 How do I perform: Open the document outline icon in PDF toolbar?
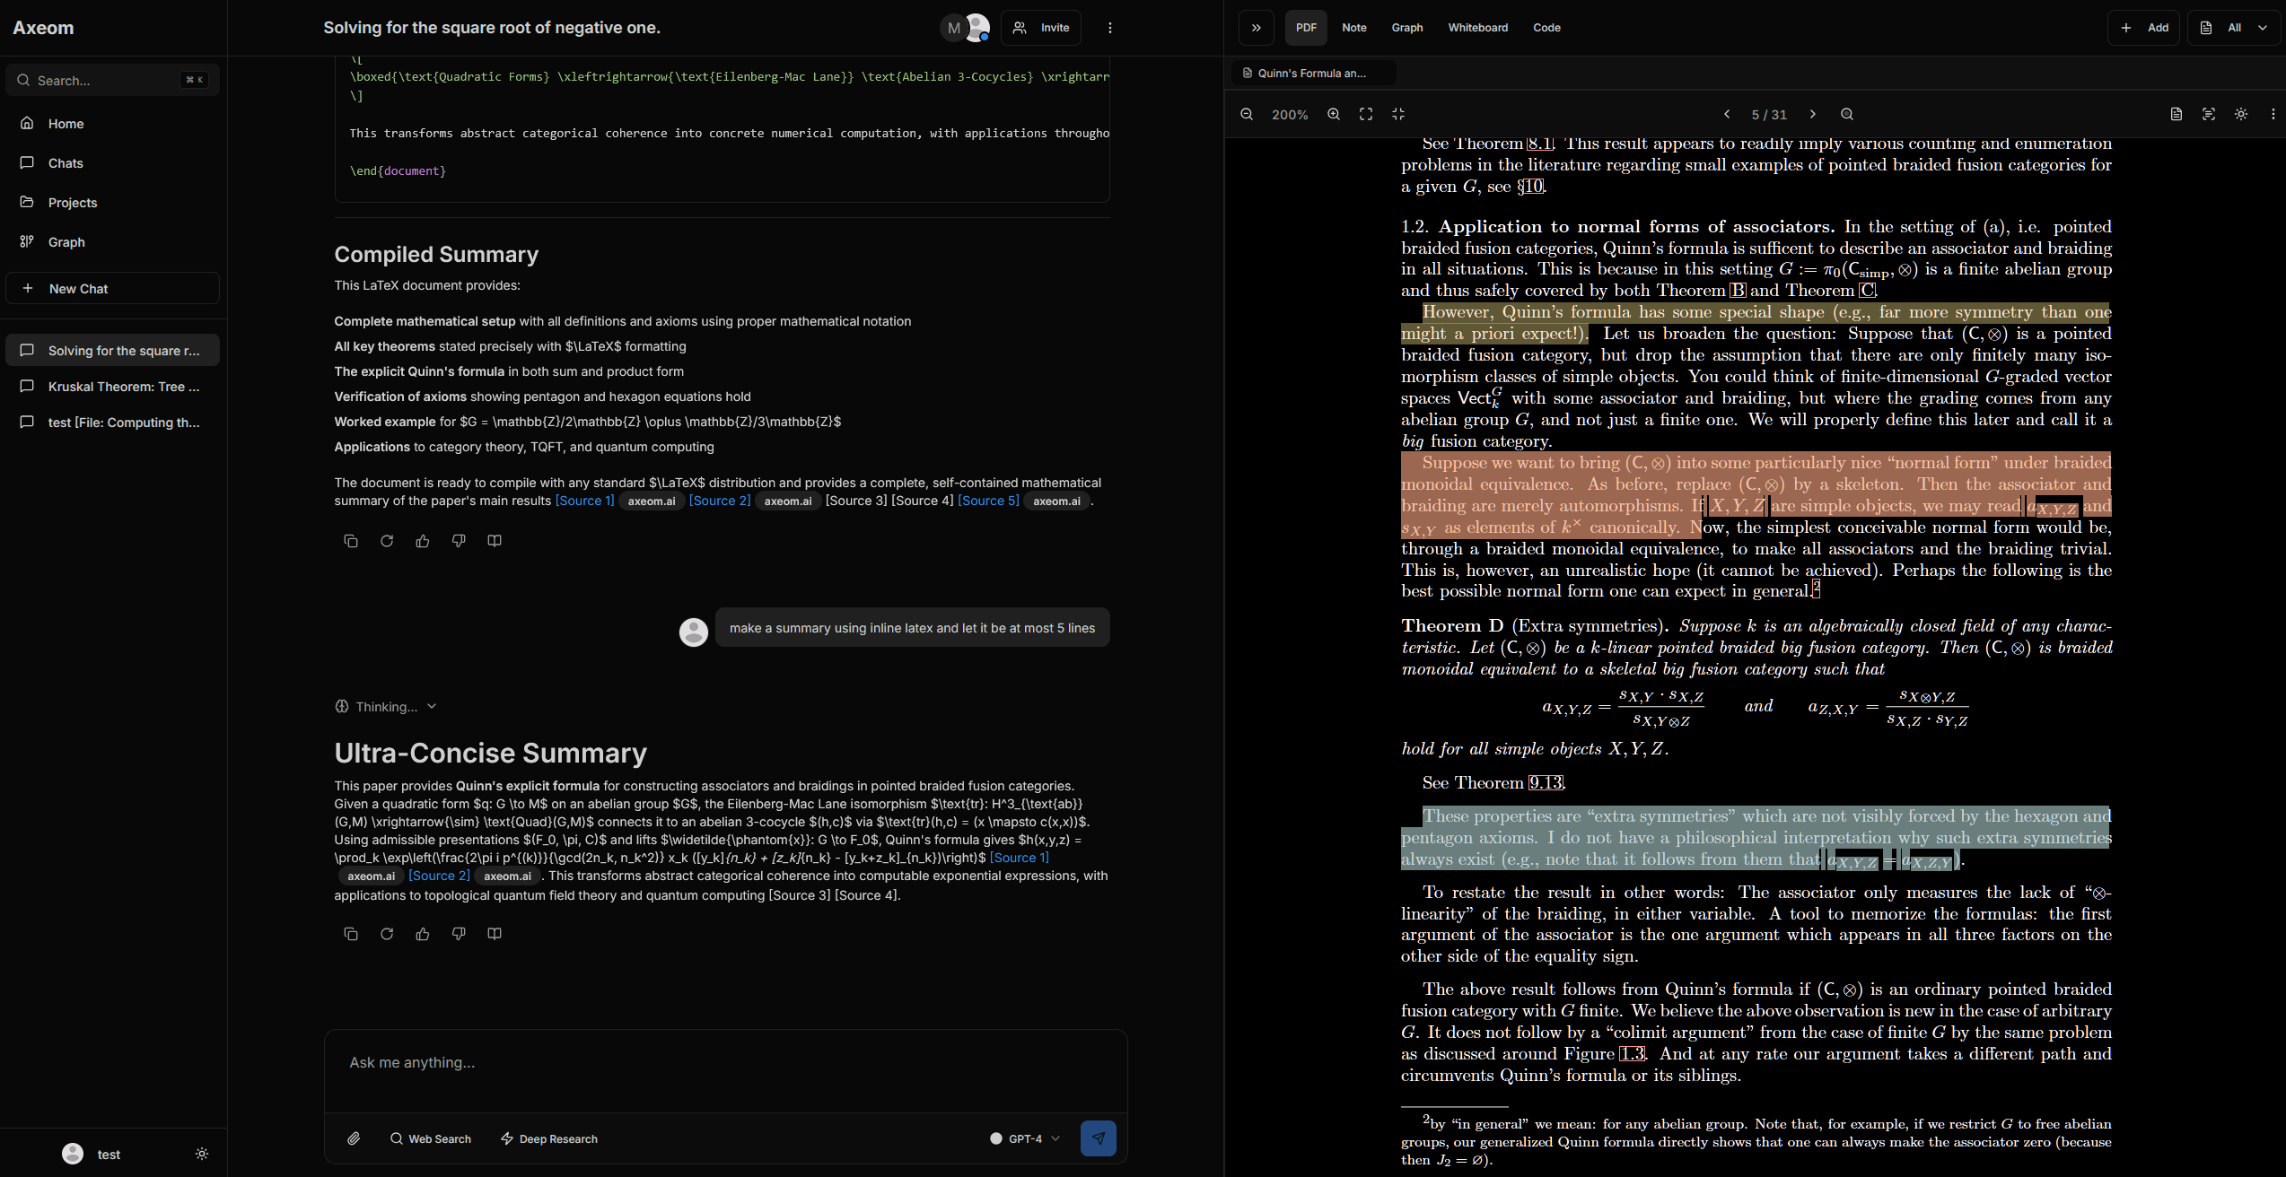coord(2176,114)
